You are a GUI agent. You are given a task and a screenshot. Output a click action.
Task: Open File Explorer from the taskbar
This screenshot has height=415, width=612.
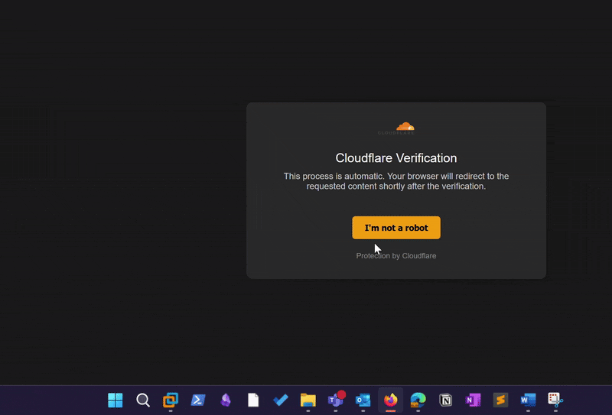pos(308,400)
